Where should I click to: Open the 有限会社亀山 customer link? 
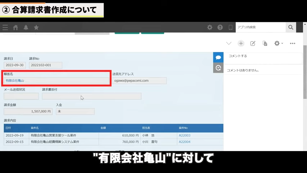coord(15,80)
